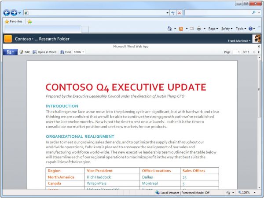Image resolution: width=264 pixels, height=198 pixels.
Task: Click Edit to edit the document
Action: [25, 52]
